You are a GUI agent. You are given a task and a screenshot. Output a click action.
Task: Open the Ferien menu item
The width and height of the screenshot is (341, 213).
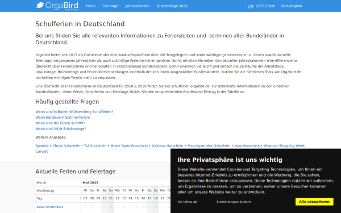(x=90, y=6)
